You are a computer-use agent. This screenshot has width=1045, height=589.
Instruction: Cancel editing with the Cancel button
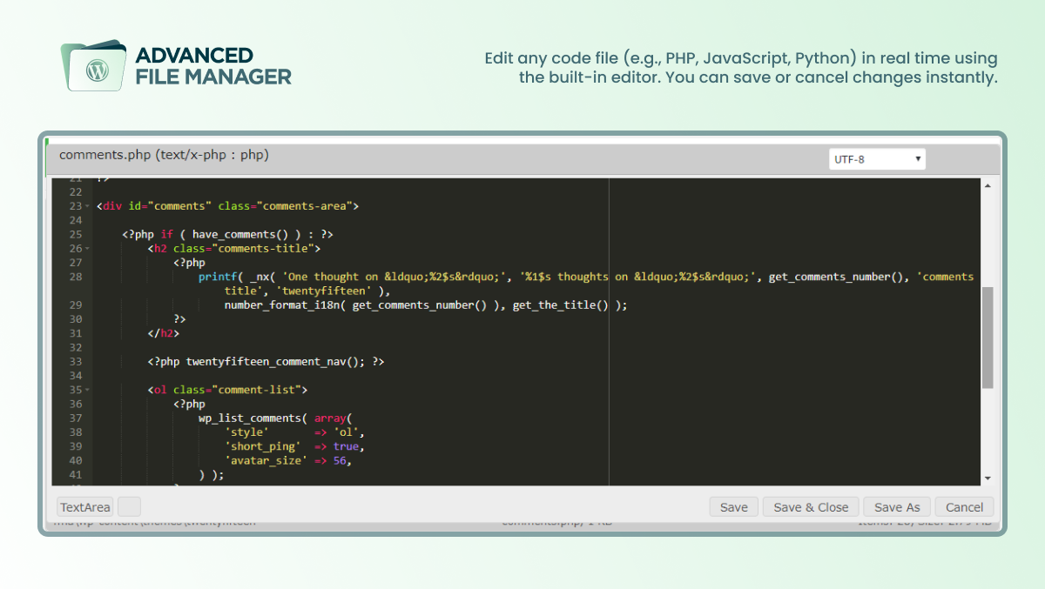tap(964, 507)
